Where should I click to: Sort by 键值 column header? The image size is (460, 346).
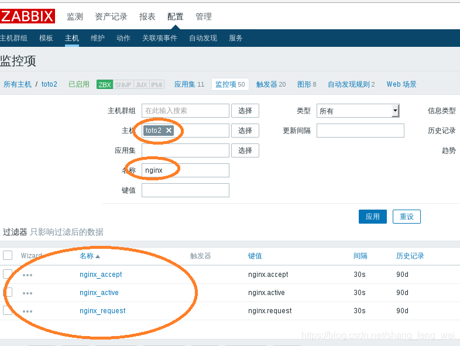click(255, 256)
